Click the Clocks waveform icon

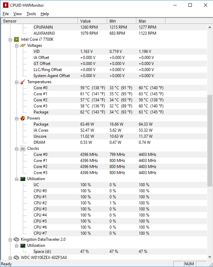(x=23, y=148)
